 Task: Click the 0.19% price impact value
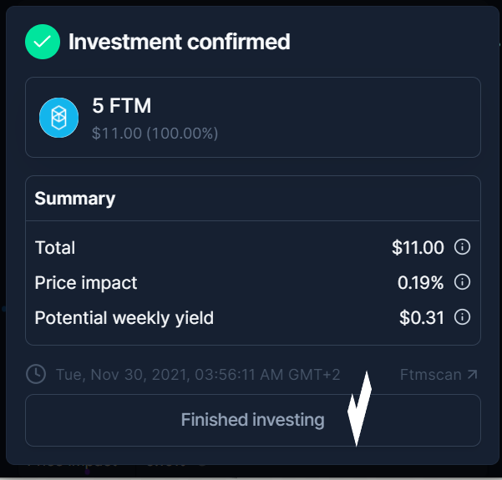click(420, 283)
